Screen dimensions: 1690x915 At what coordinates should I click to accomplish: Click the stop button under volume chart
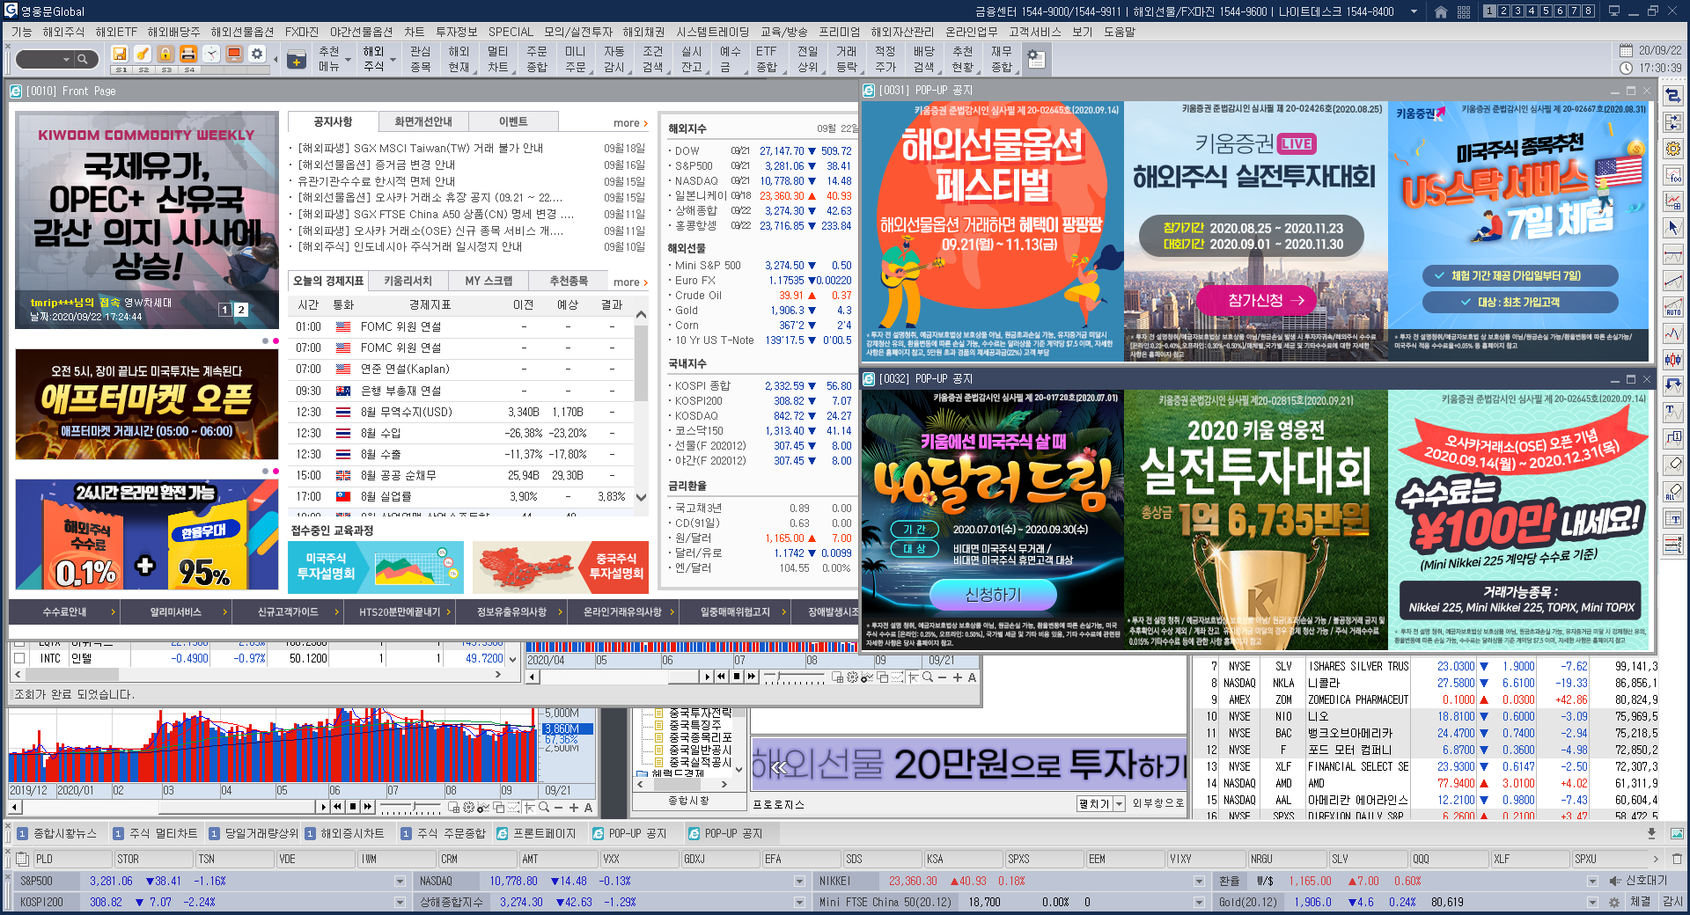(353, 807)
